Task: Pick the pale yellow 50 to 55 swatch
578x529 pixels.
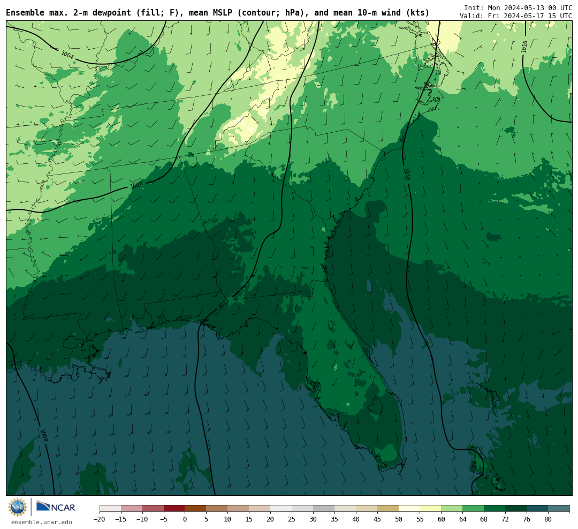Action: coord(409,509)
